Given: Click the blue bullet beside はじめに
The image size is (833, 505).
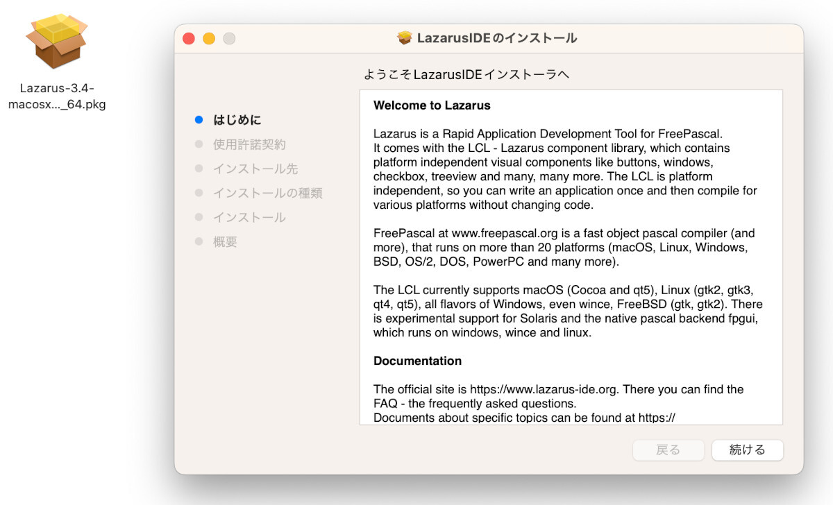Looking at the screenshot, I should point(199,120).
